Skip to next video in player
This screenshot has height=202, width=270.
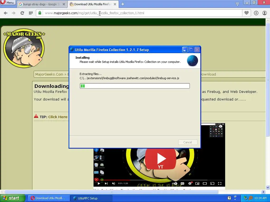pyautogui.click(x=106, y=183)
